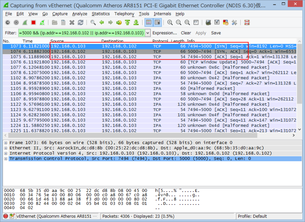Click into the display filter field
The height and width of the screenshot is (222, 305).
(x=82, y=33)
